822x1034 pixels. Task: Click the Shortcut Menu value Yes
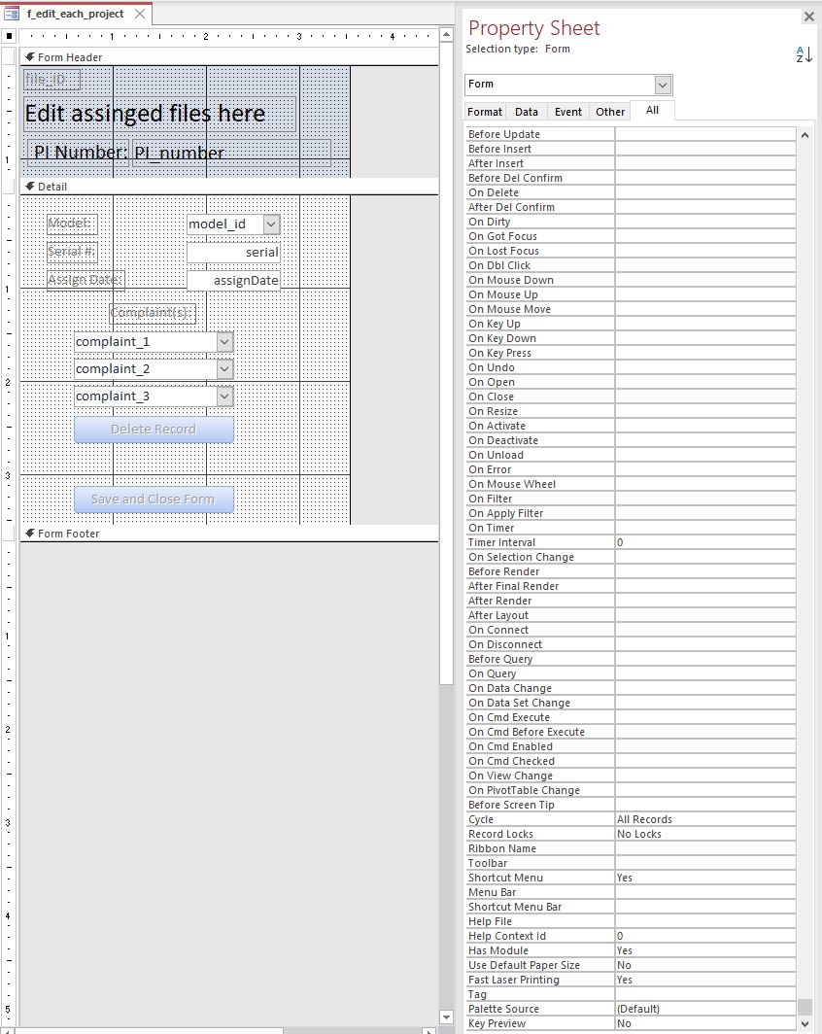coord(704,878)
